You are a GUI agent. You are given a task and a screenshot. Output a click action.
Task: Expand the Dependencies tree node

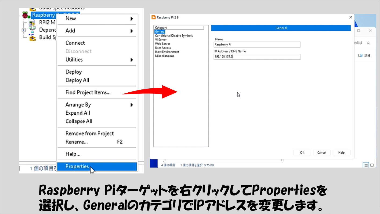(x=24, y=30)
